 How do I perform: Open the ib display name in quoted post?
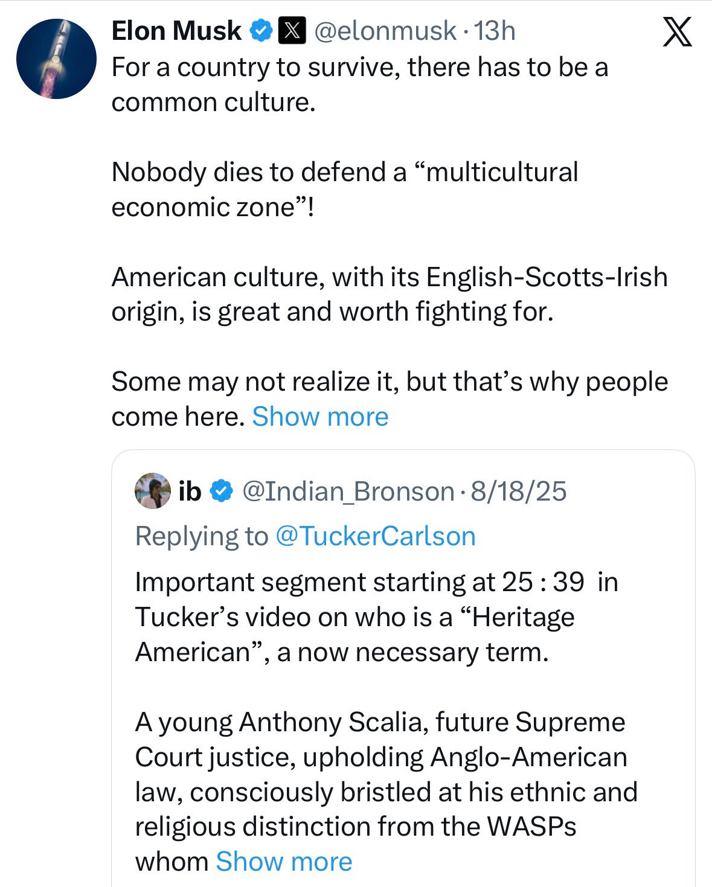click(x=190, y=492)
